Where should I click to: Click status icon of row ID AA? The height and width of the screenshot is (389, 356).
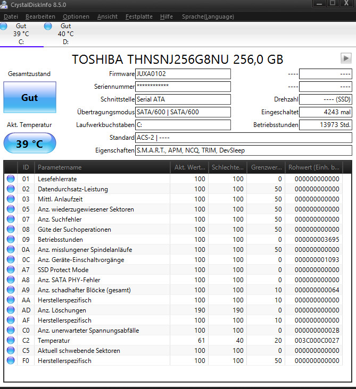coord(11,300)
